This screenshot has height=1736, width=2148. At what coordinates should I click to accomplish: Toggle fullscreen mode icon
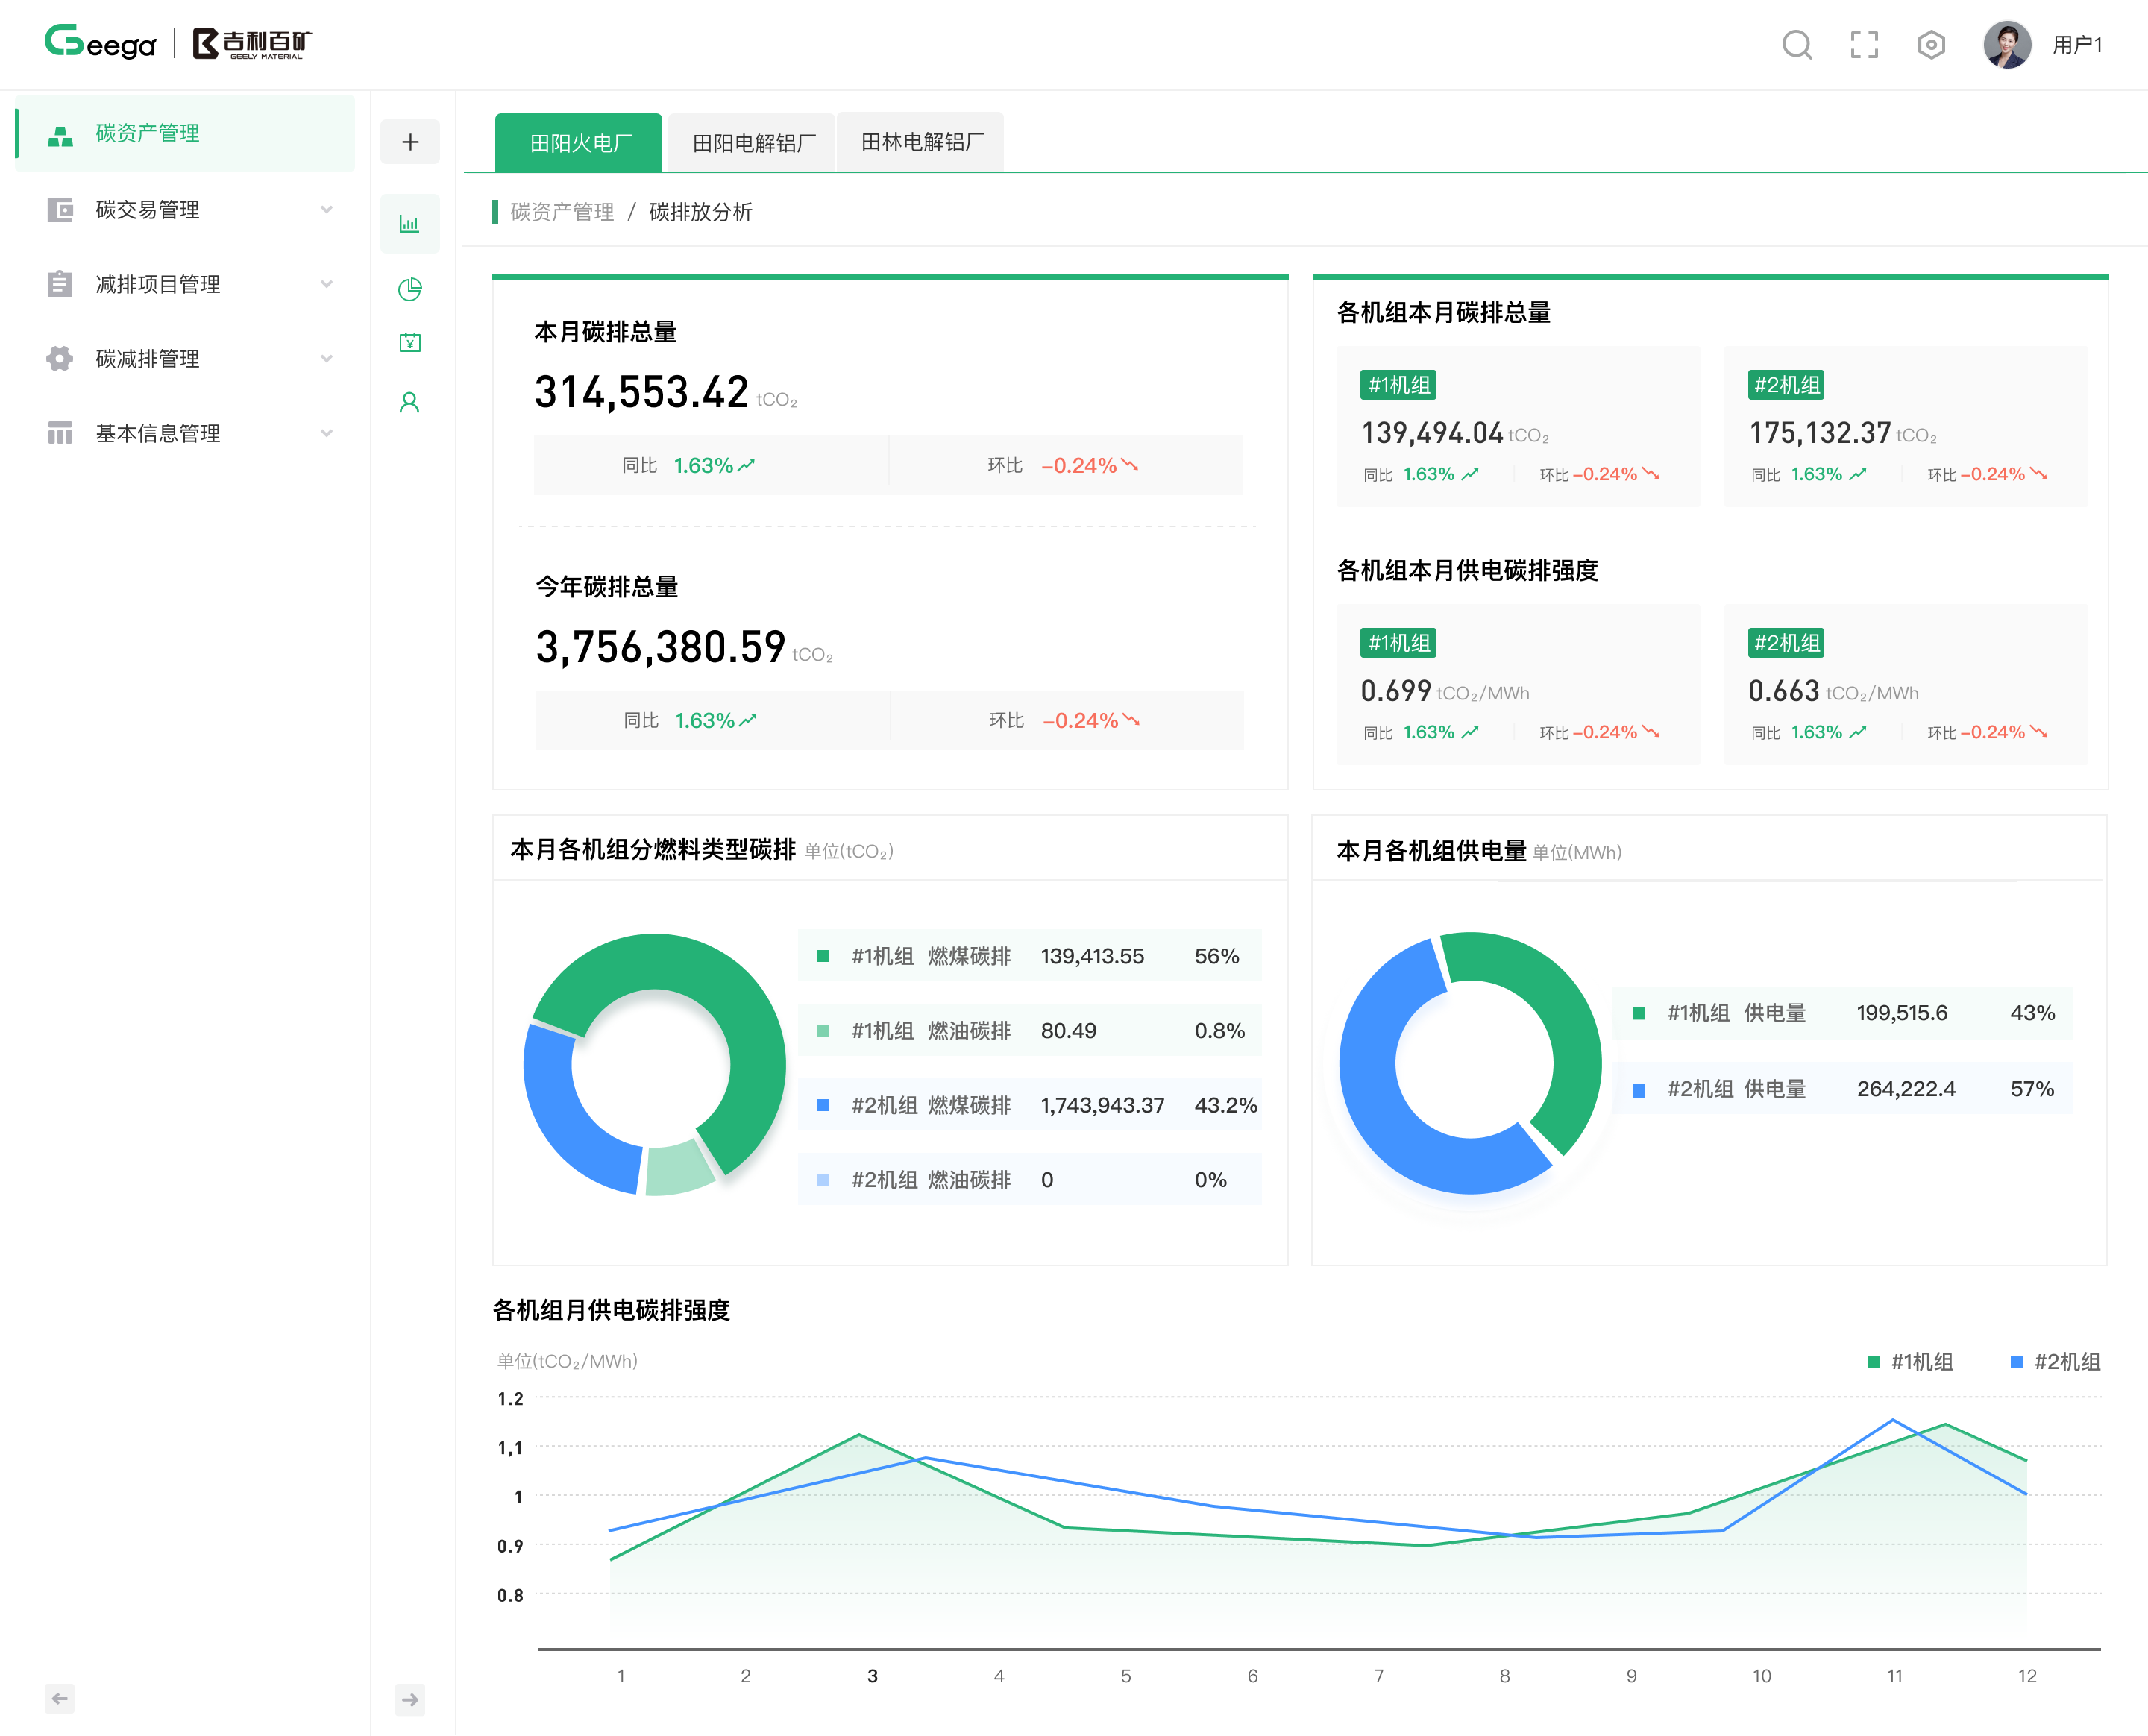click(1864, 45)
